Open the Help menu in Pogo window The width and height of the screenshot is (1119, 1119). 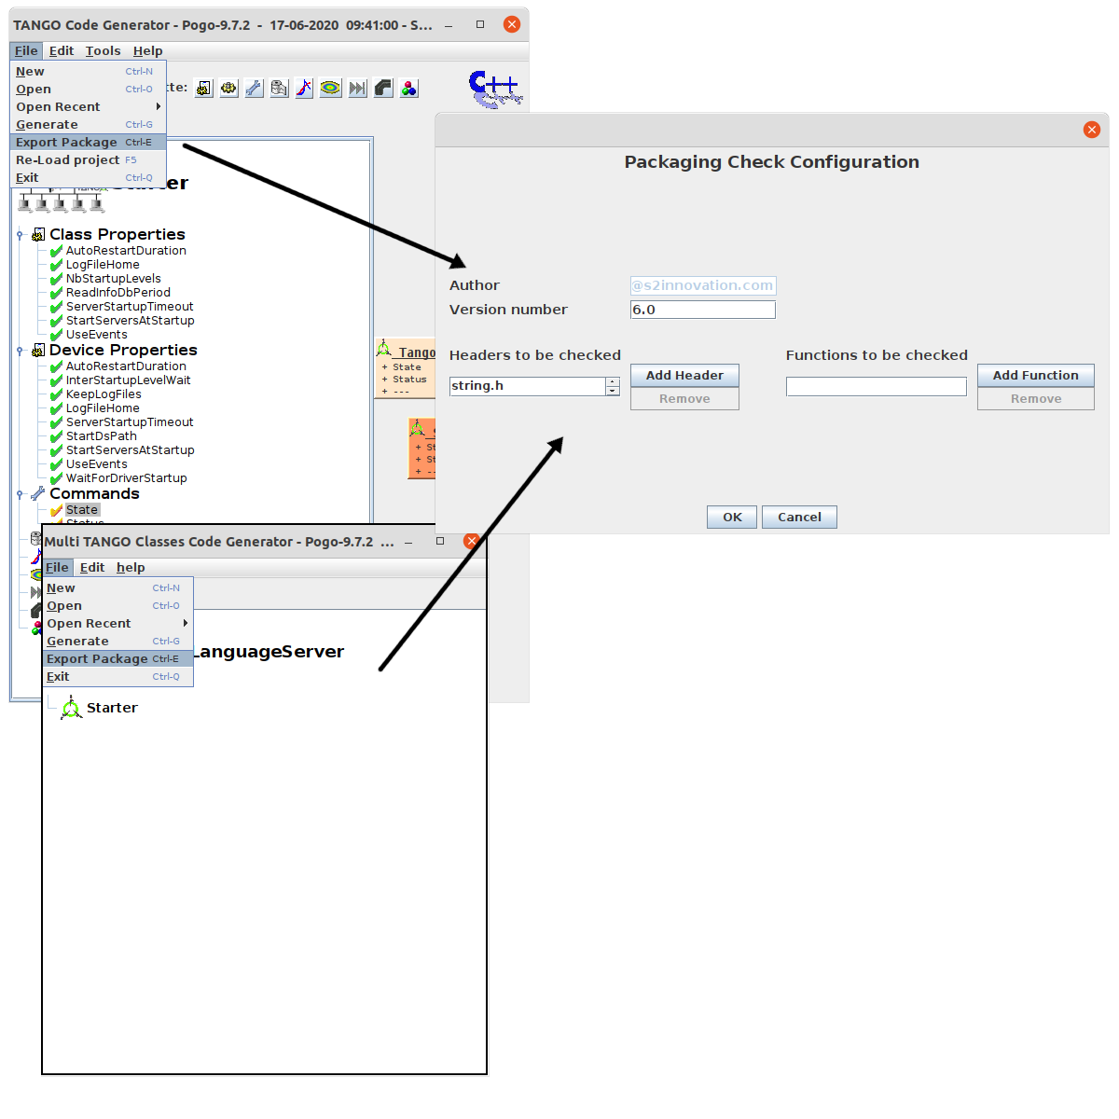[x=147, y=50]
